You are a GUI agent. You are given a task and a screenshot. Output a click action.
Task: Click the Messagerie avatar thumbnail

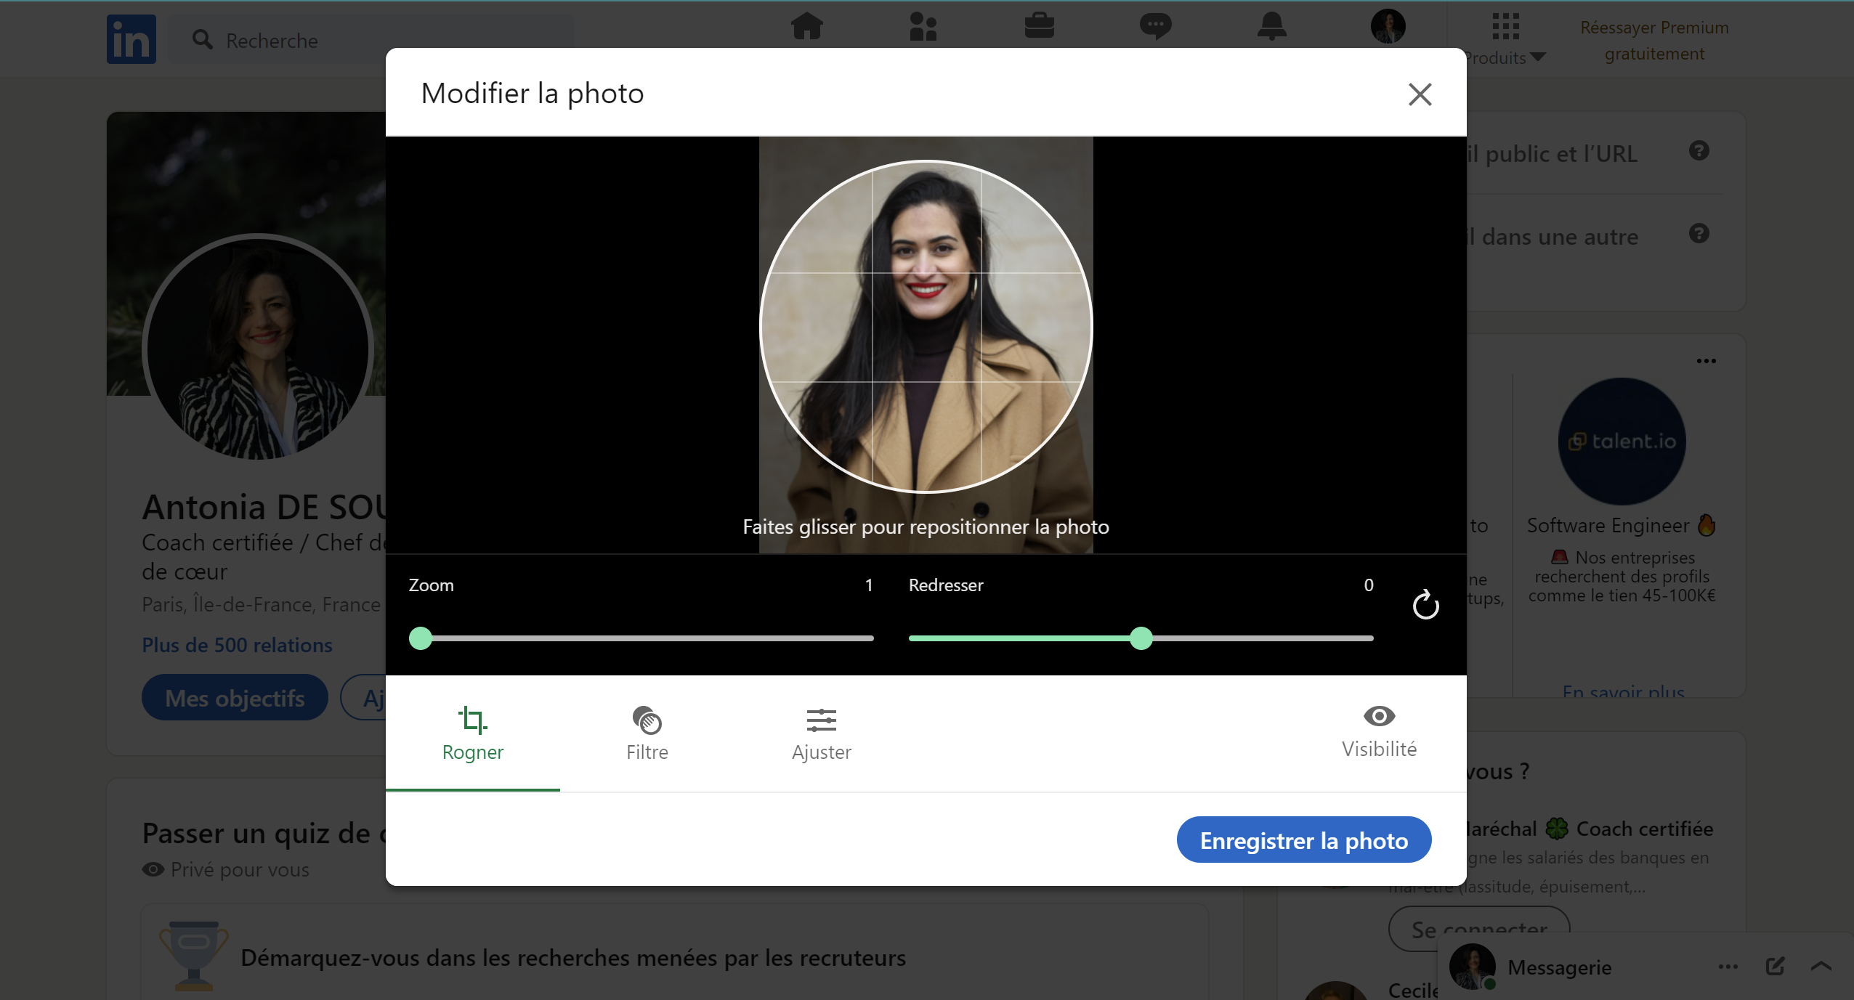point(1473,967)
